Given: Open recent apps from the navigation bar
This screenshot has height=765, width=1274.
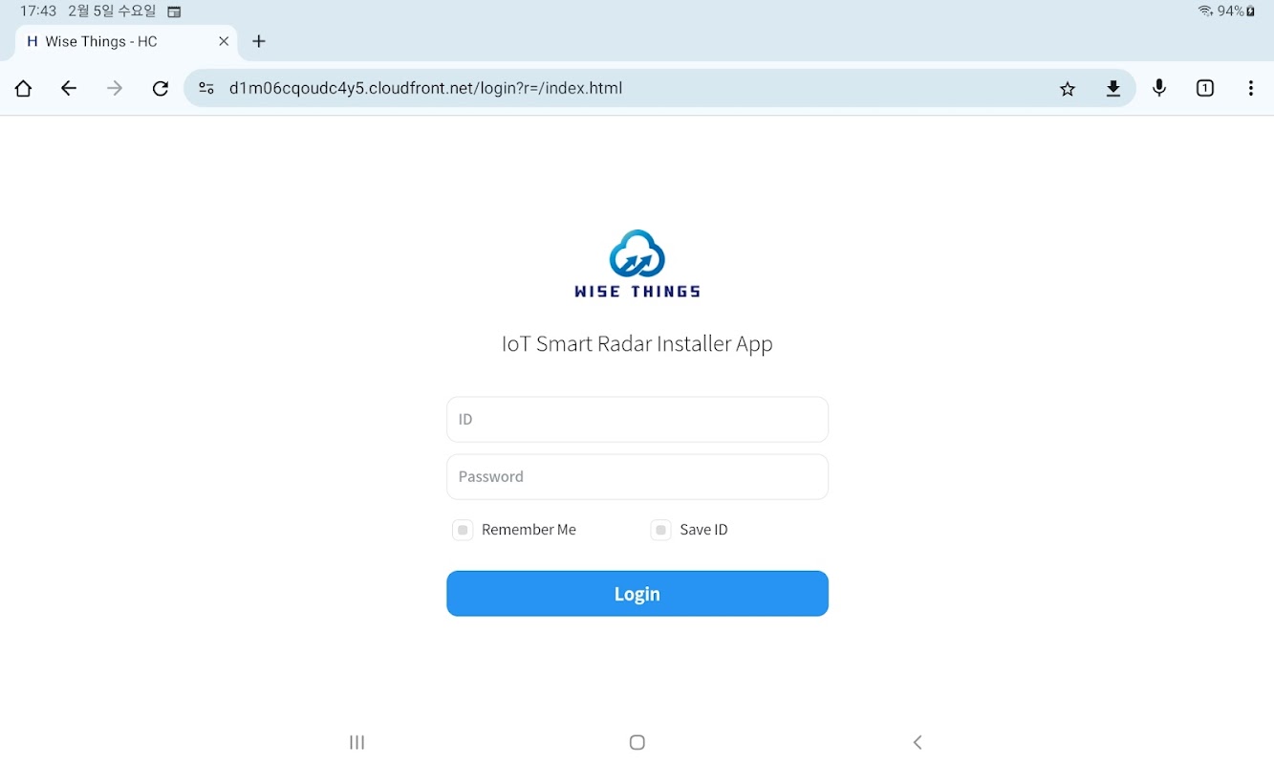Looking at the screenshot, I should click(x=357, y=742).
